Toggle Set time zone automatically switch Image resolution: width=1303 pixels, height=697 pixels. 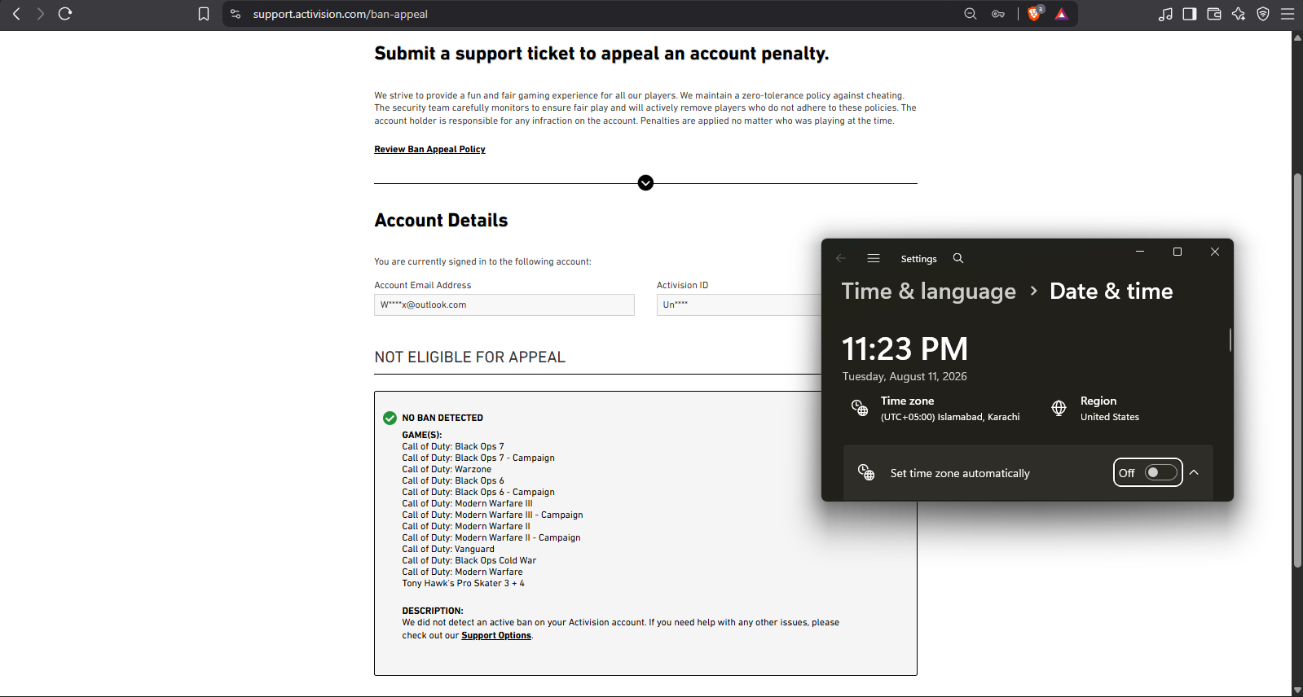[x=1161, y=473]
